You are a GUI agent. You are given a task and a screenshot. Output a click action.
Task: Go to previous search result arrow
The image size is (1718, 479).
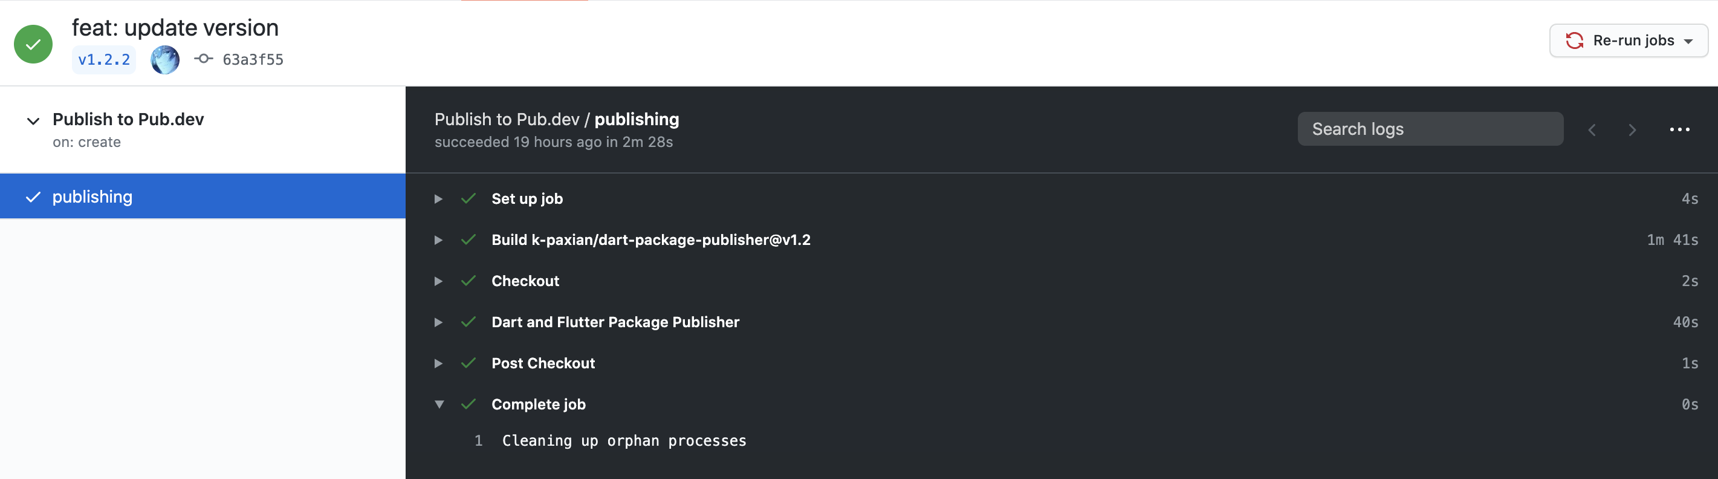pos(1592,130)
